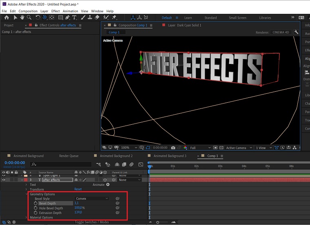This screenshot has height=225, width=310.
Task: Hide the after effects text layer
Action: (x=4, y=180)
